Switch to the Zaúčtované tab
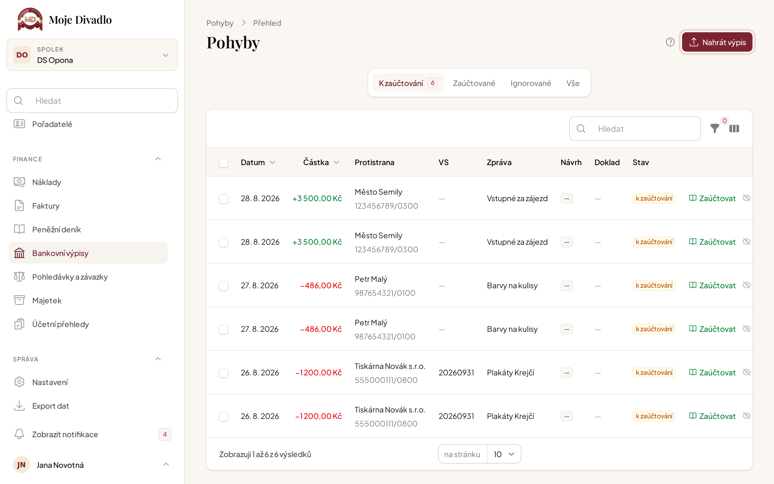This screenshot has width=774, height=484. coord(474,83)
